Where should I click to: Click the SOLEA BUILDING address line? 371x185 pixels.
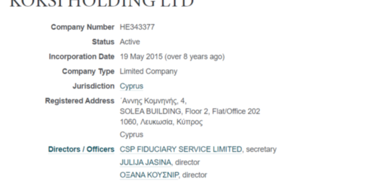[x=190, y=111]
